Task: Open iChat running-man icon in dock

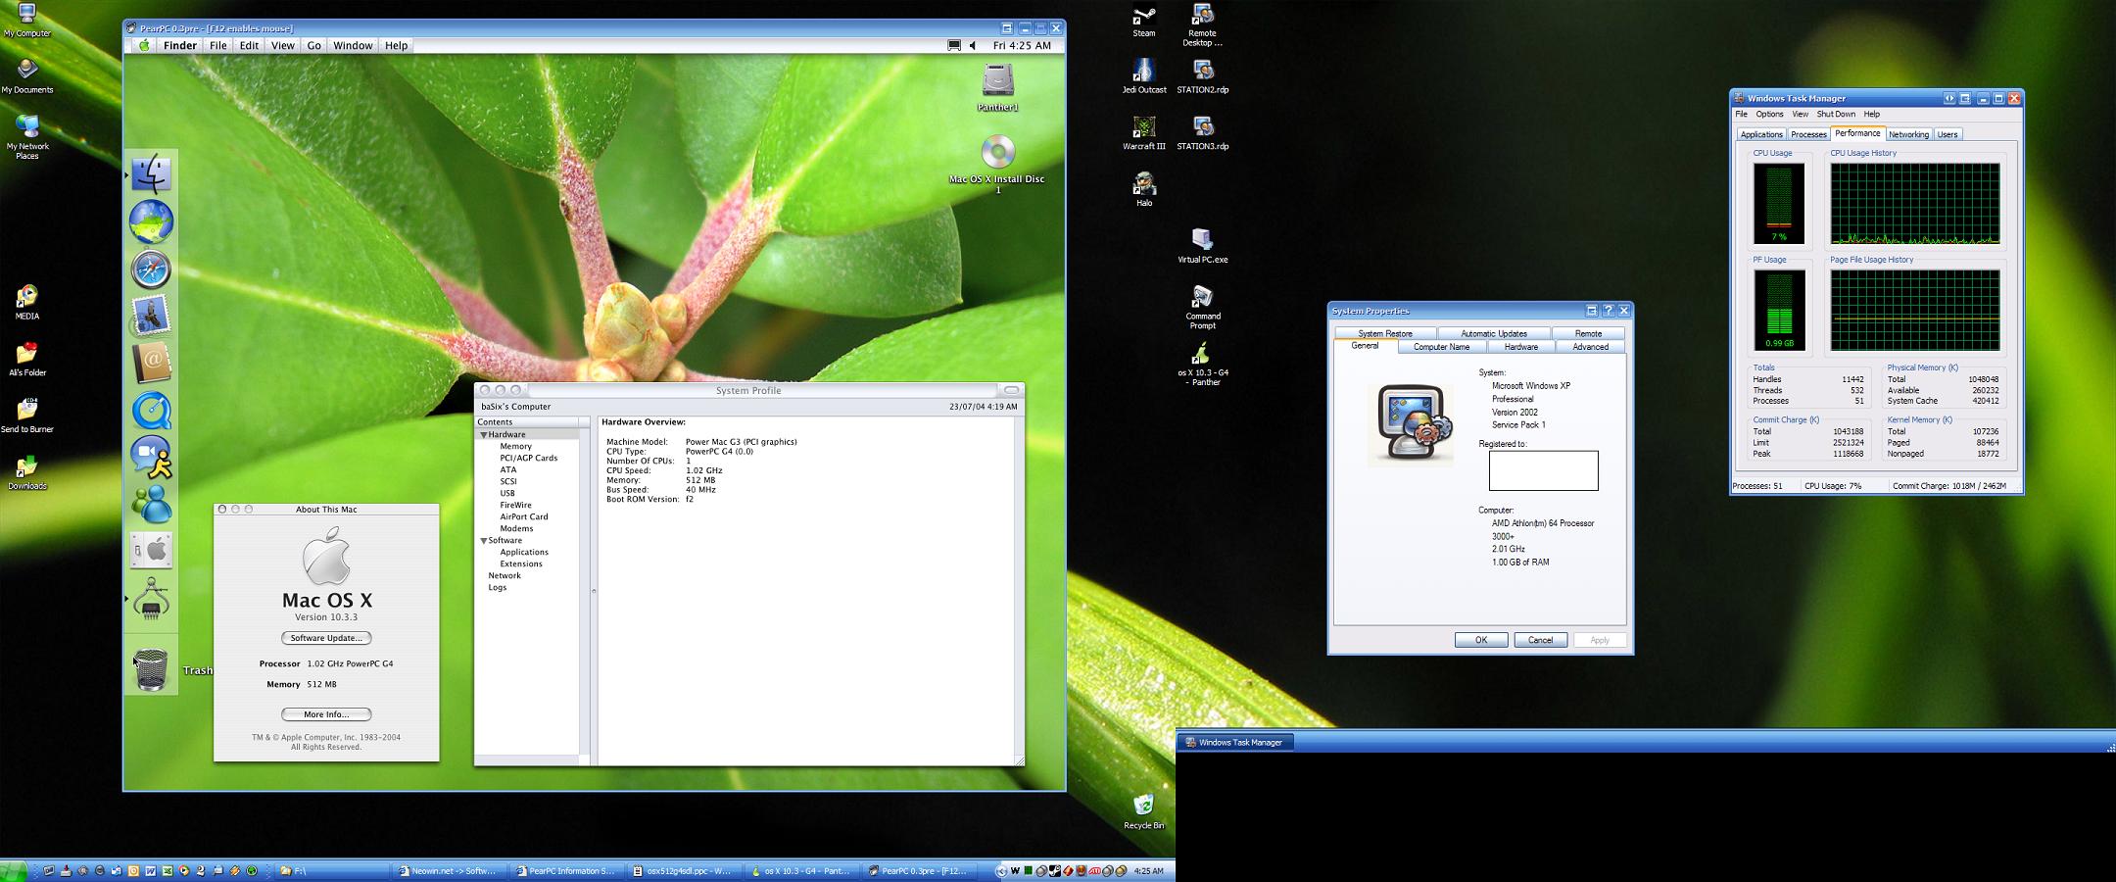Action: click(x=152, y=458)
